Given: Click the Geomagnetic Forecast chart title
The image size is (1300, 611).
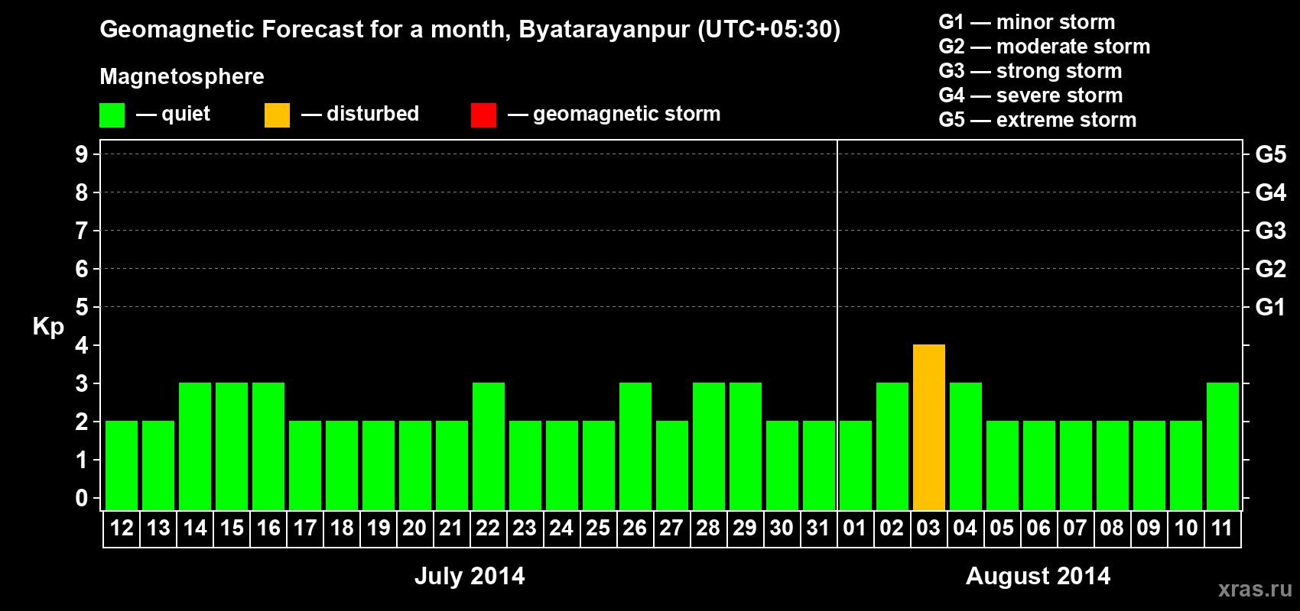Looking at the screenshot, I should (x=470, y=29).
